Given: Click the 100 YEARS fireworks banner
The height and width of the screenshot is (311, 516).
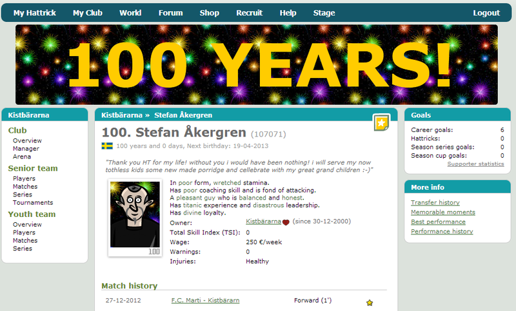Looking at the screenshot, I should pos(257,64).
